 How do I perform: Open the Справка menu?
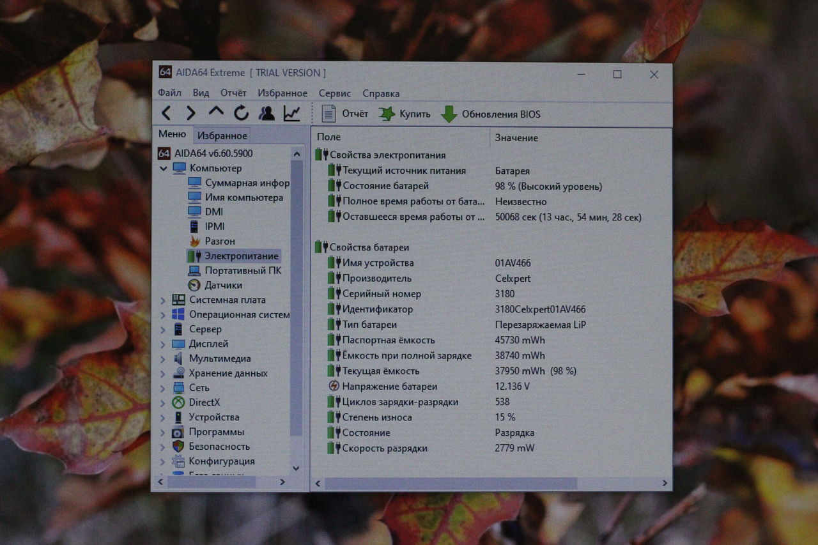381,93
